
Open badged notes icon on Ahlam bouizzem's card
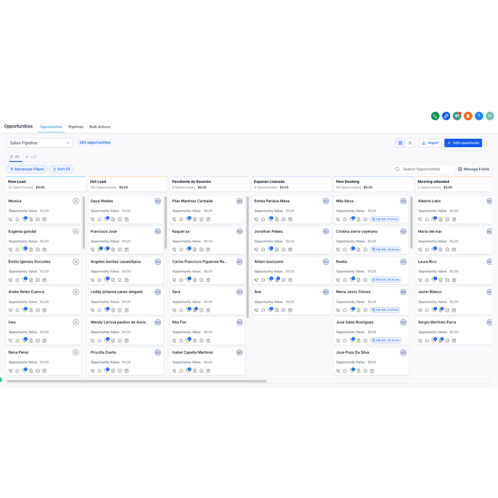click(277, 280)
